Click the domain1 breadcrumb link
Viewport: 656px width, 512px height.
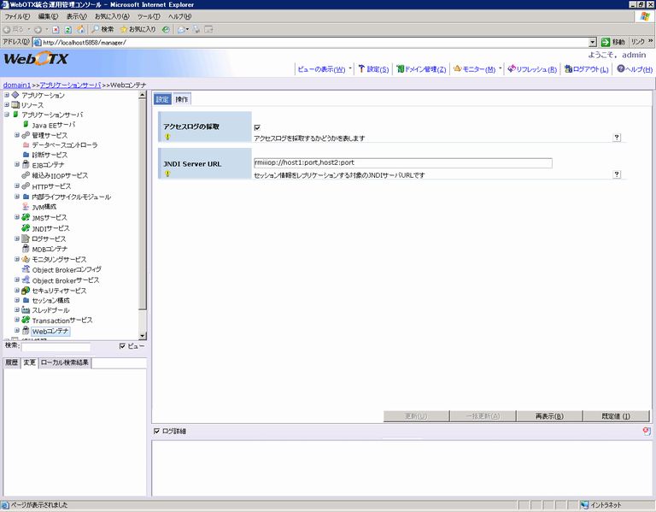point(17,85)
